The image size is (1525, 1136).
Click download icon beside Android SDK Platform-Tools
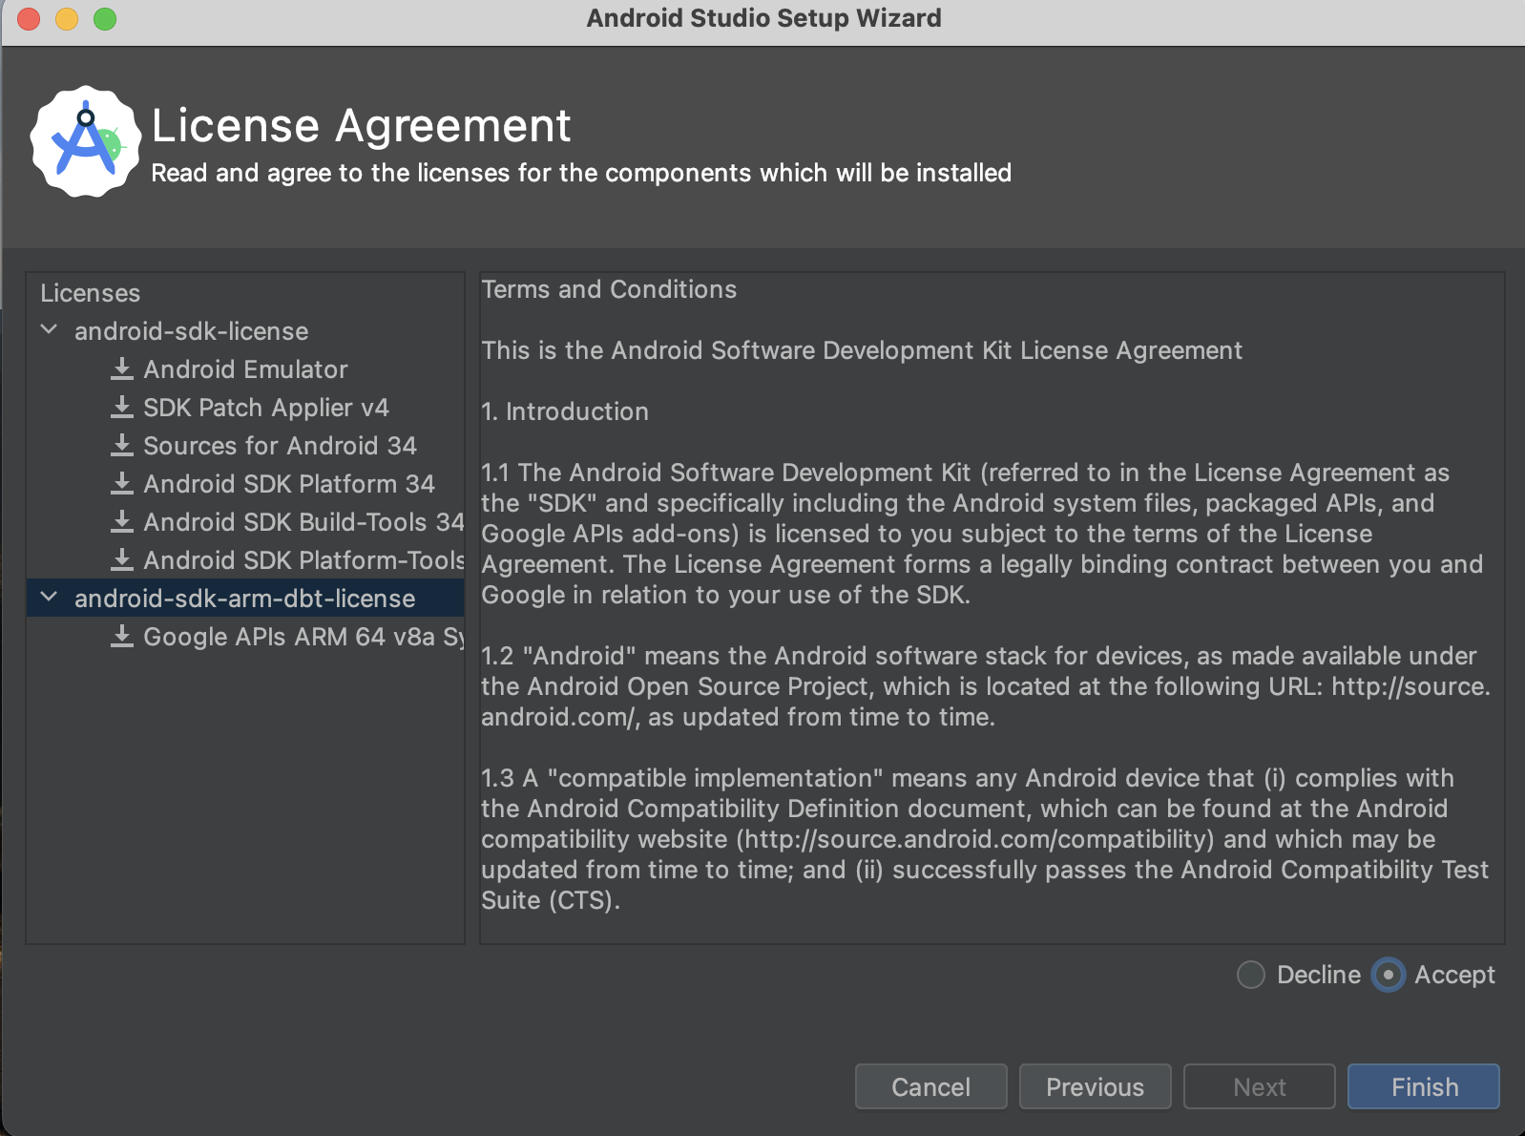click(122, 560)
